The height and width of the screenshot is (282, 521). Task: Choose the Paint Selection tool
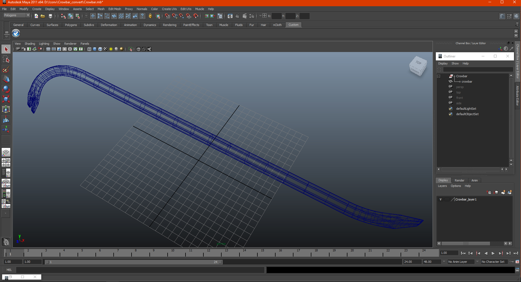click(6, 69)
